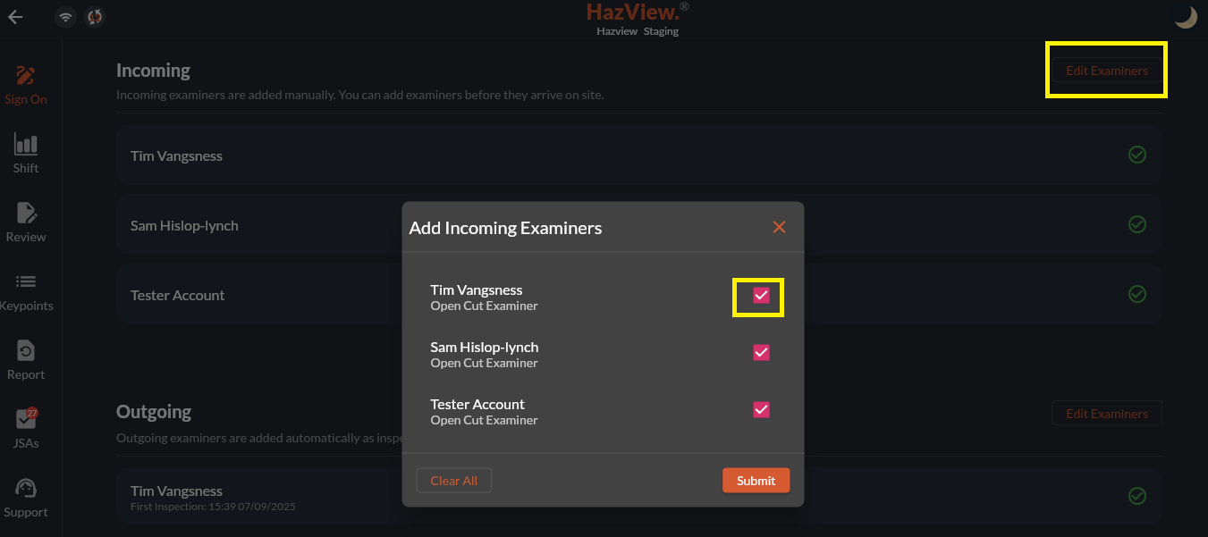The image size is (1208, 537).
Task: Uncheck Tim Vangsness examiner checkbox
Action: (761, 296)
